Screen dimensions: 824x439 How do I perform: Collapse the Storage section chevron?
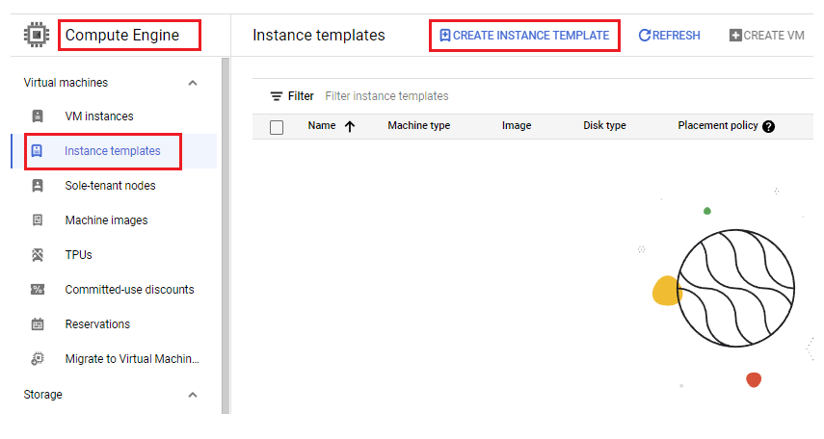point(193,395)
